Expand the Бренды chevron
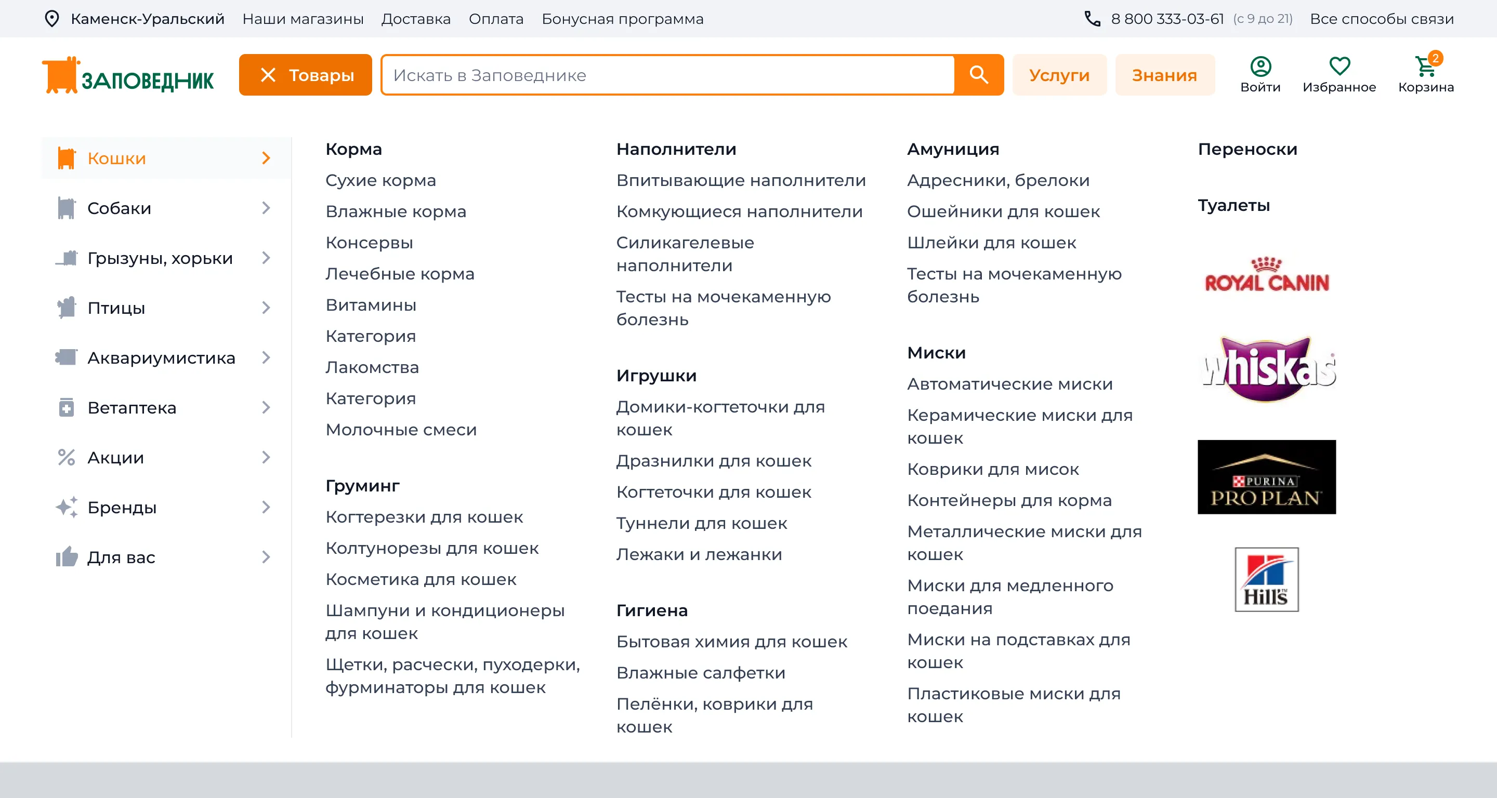This screenshot has width=1497, height=798. pyautogui.click(x=266, y=507)
